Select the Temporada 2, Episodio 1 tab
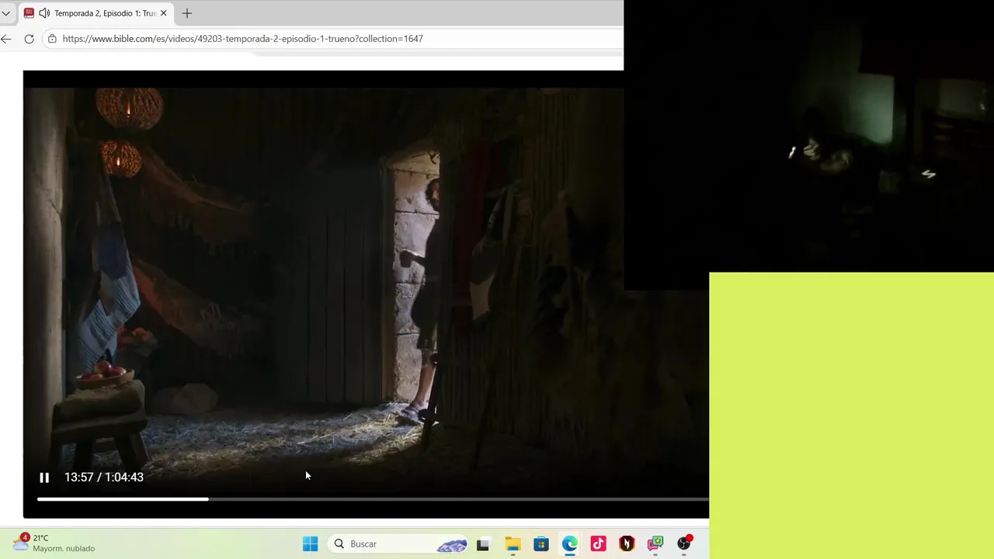This screenshot has height=559, width=994. coord(97,13)
